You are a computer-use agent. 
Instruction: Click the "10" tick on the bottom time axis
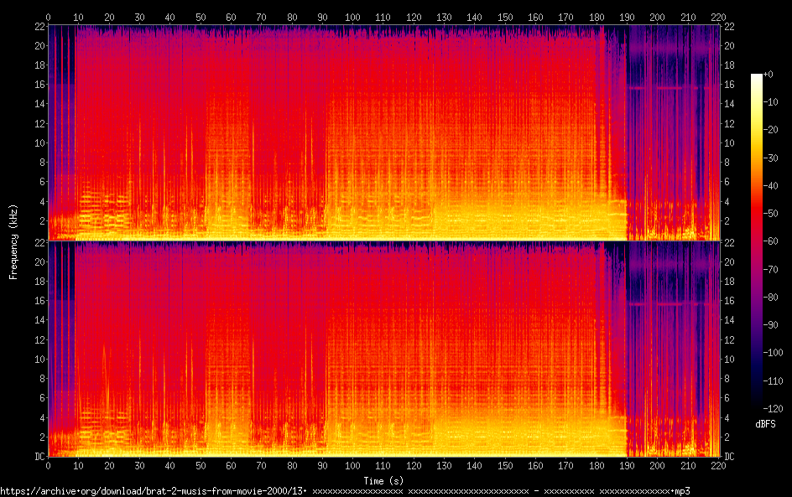tap(78, 466)
